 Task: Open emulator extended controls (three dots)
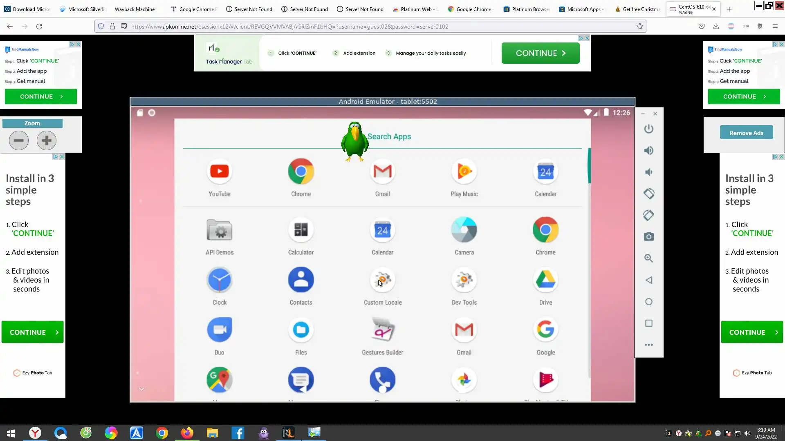(x=648, y=345)
